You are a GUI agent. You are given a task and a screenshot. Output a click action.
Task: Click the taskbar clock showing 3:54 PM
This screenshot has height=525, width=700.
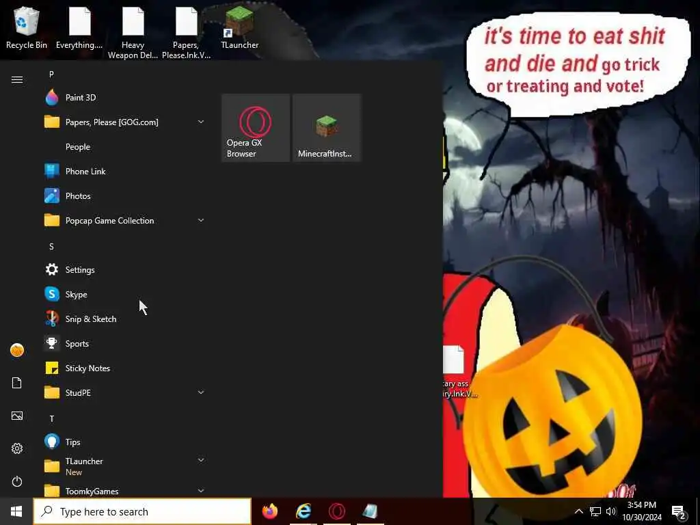coord(642,511)
